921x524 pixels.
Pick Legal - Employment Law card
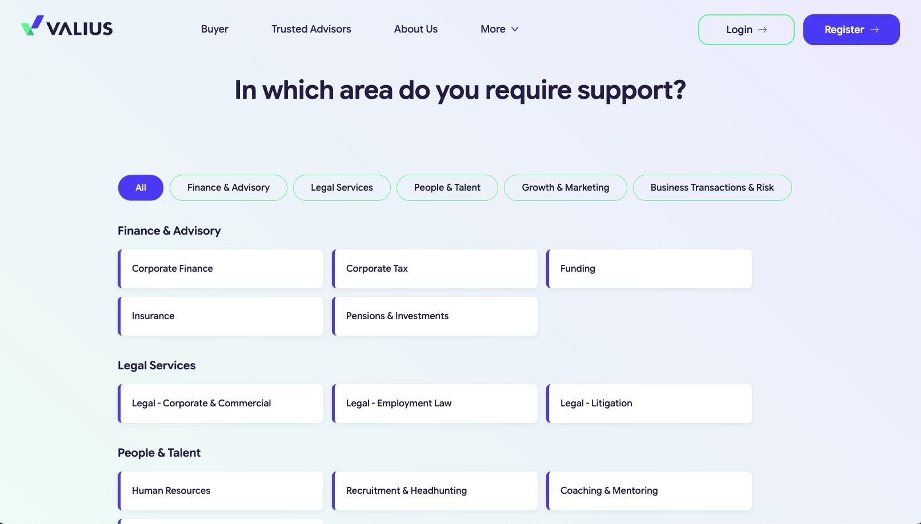click(x=435, y=404)
